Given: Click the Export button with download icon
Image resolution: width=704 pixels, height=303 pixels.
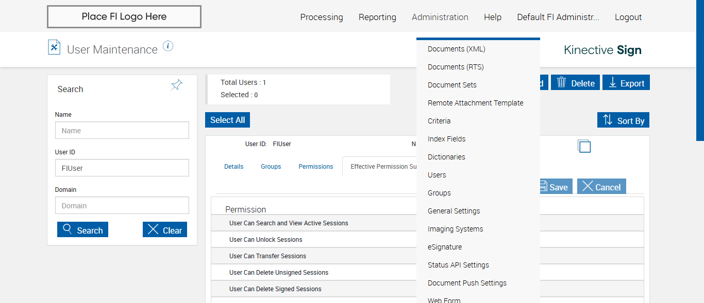Looking at the screenshot, I should (x=627, y=83).
